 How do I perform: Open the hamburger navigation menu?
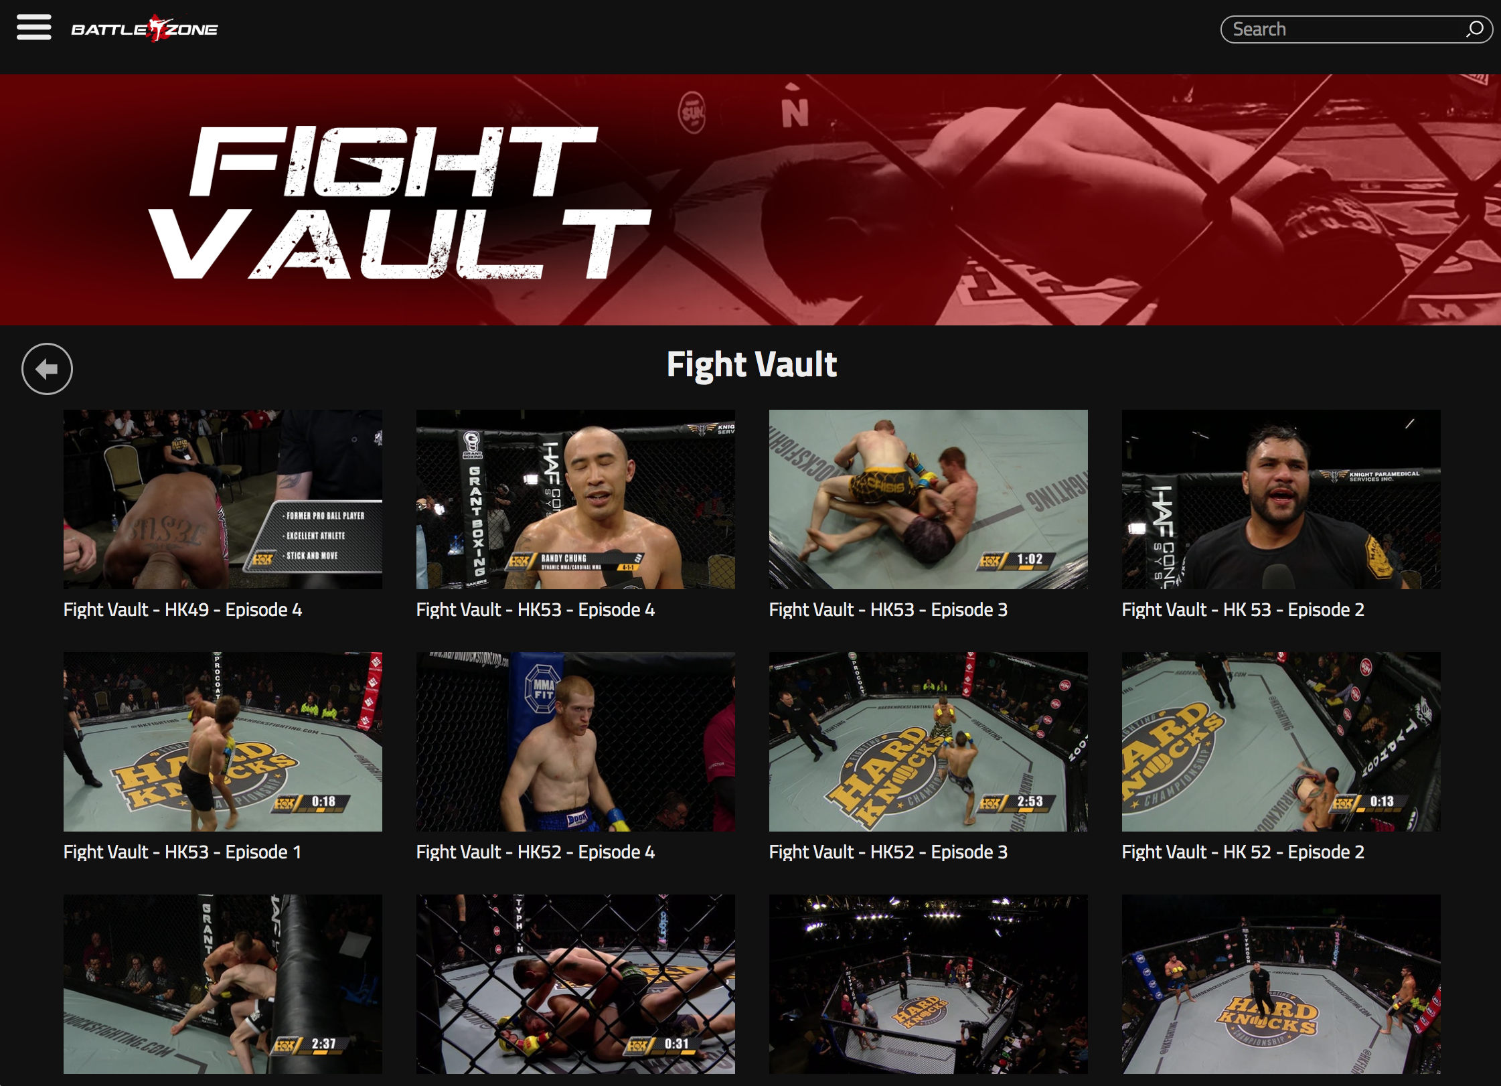tap(34, 27)
